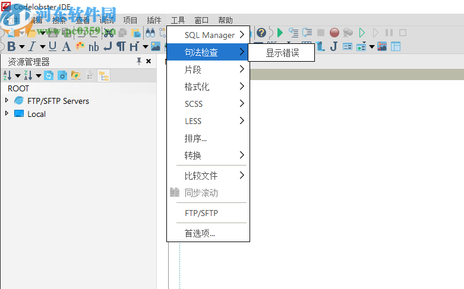464x289 pixels.
Task: Click the page layout table icon
Action: [396, 46]
